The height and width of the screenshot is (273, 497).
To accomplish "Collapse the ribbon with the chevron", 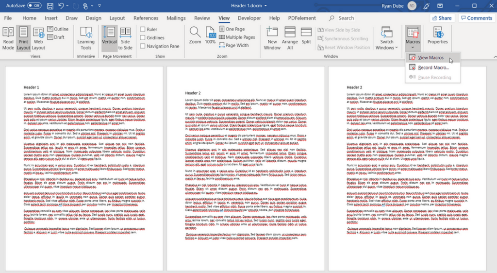I will [x=495, y=56].
